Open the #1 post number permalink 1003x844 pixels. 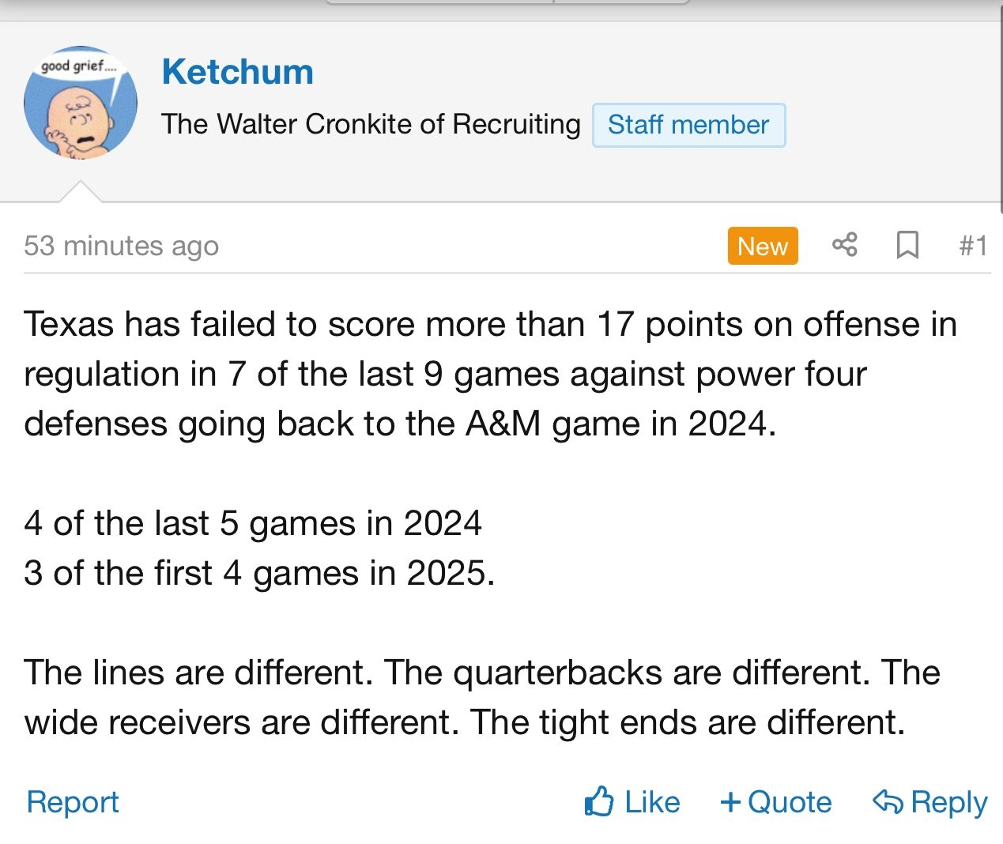(x=973, y=246)
